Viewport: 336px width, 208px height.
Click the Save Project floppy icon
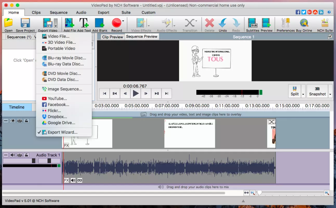pos(25,23)
